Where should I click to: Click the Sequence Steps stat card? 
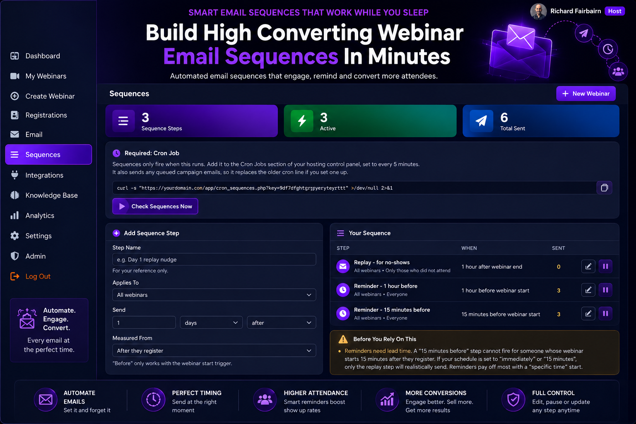pos(192,121)
